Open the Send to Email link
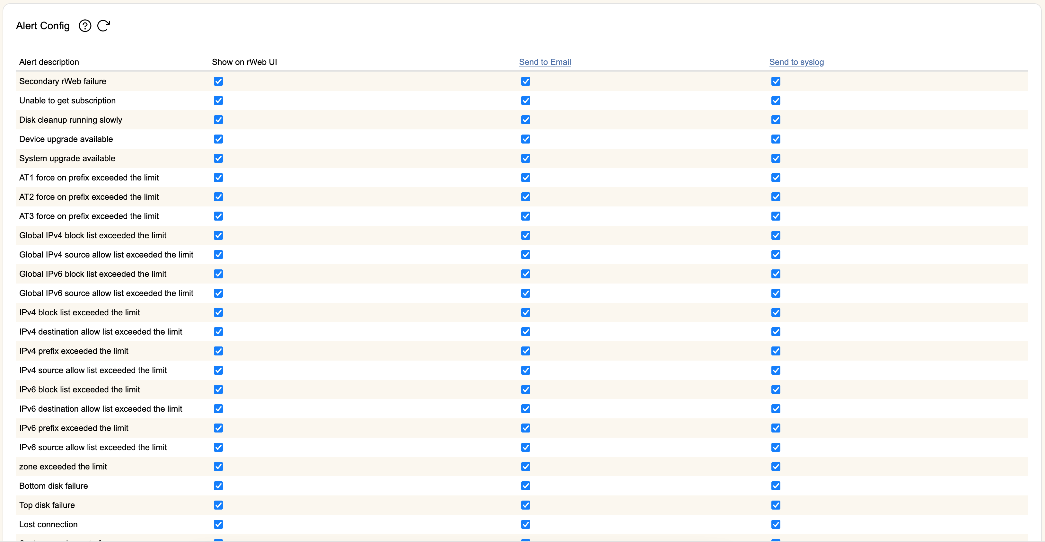The image size is (1045, 542). pos(545,62)
